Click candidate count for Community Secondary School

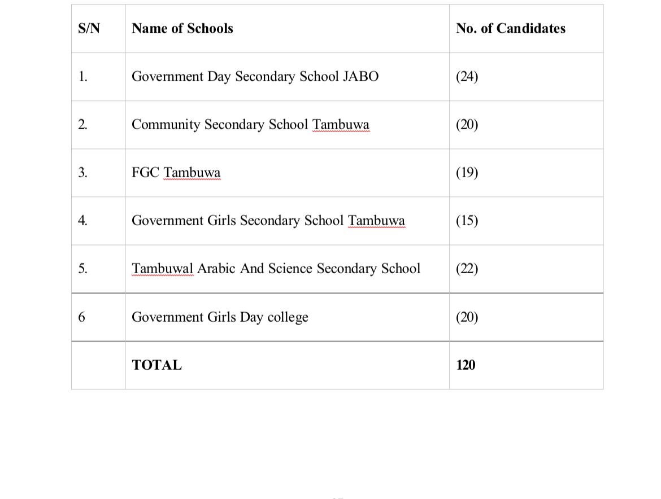[467, 124]
